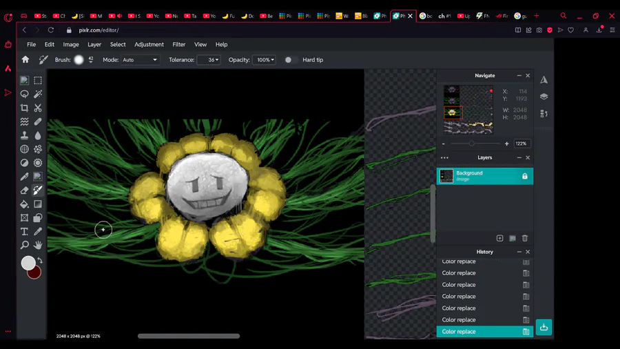Open the Help menu

(221, 44)
